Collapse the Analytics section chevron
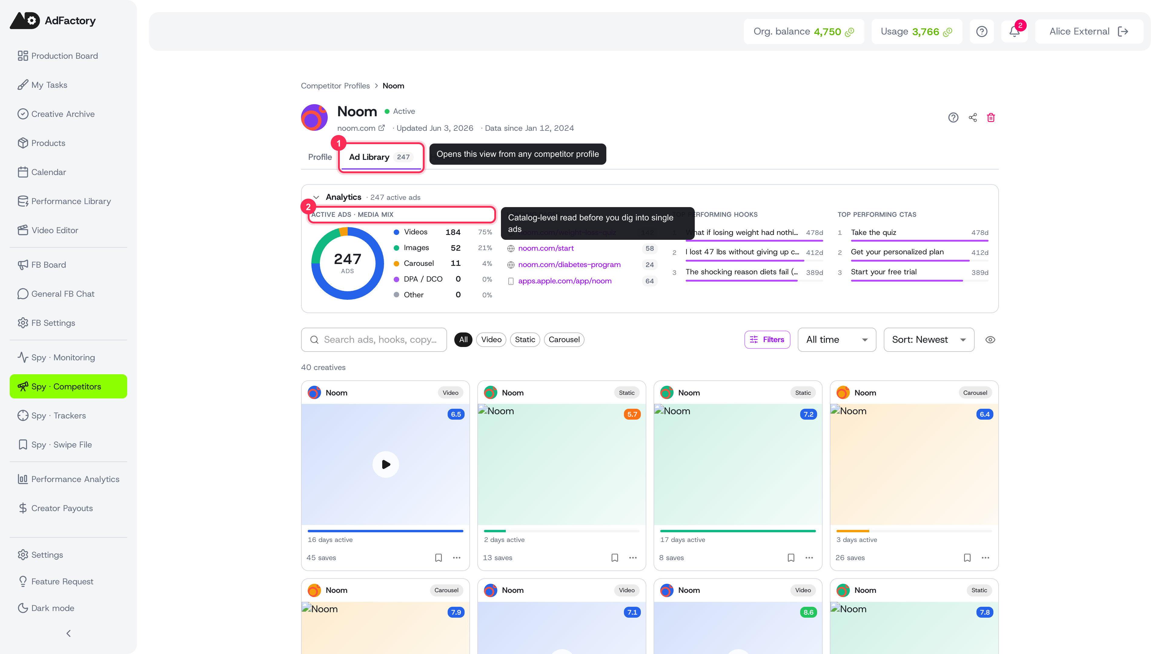The height and width of the screenshot is (654, 1163). tap(316, 197)
